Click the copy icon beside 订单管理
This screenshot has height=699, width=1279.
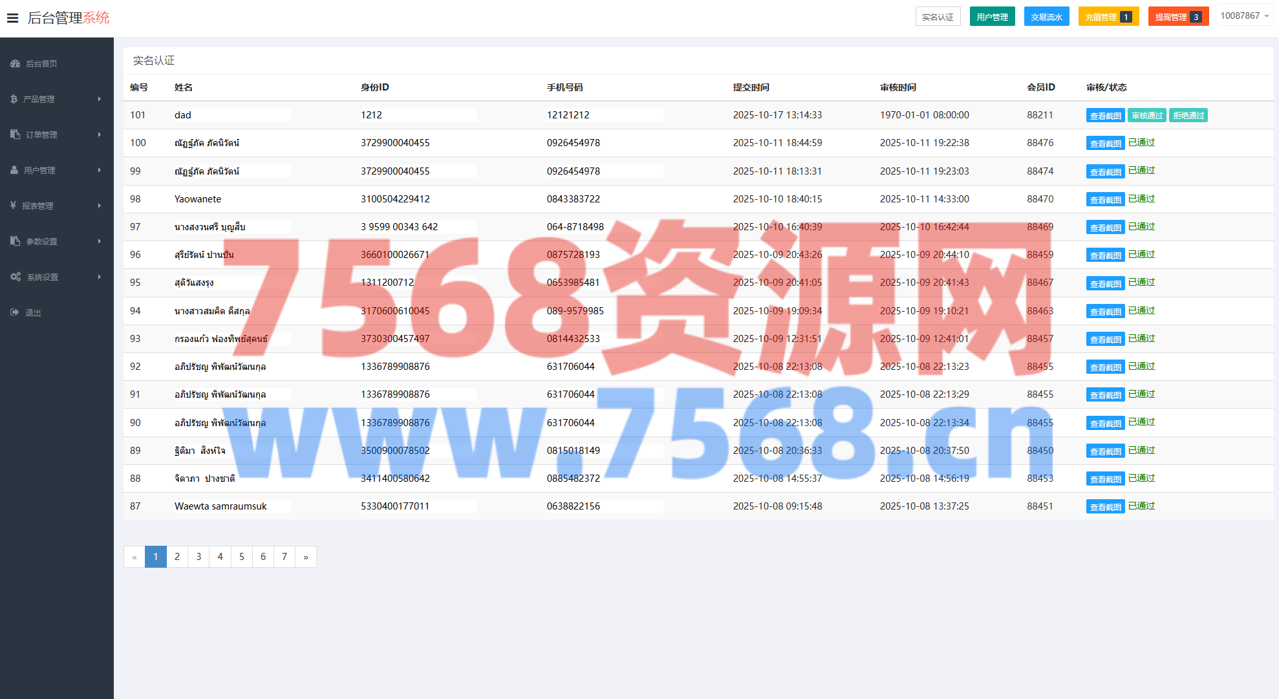click(x=15, y=134)
